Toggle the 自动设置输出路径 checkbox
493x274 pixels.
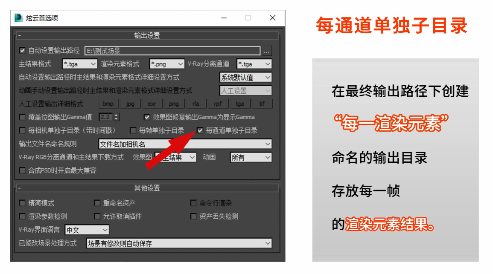point(23,51)
